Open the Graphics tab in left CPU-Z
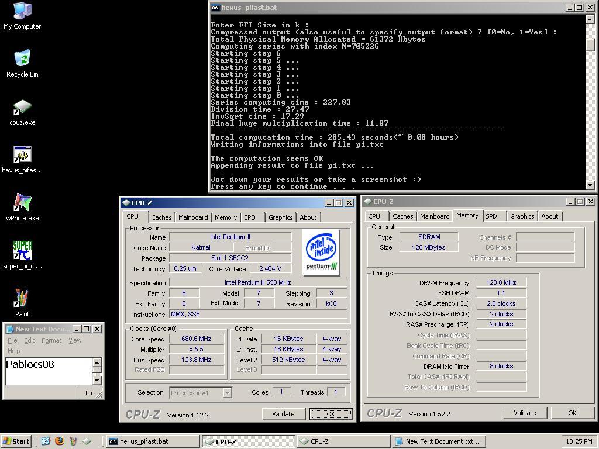599x449 pixels. [280, 217]
